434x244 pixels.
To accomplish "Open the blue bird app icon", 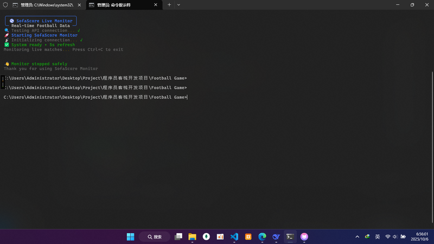I will (x=276, y=237).
